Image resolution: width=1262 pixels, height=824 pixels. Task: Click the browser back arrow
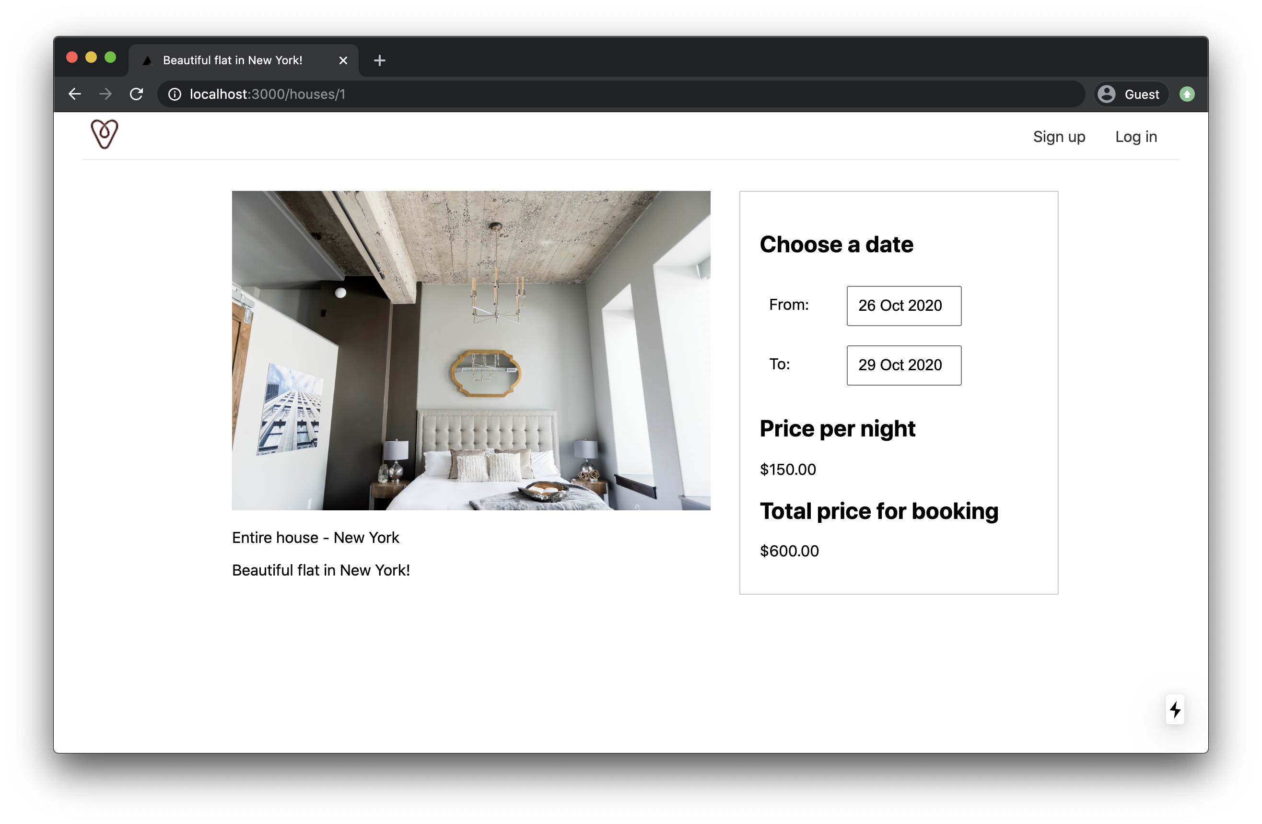tap(75, 94)
